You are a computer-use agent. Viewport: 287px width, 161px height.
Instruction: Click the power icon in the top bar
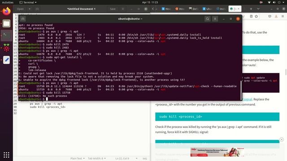click(x=279, y=2)
